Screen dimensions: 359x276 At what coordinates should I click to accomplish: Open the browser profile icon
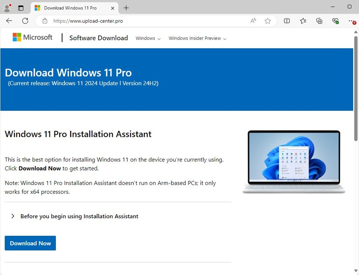click(7, 8)
